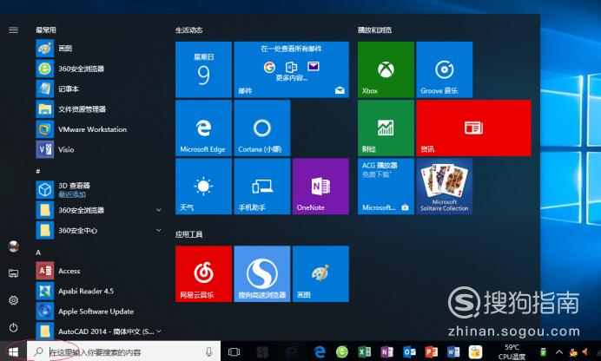
Task: Open the Settings gear in Start rail
Action: pos(13,300)
